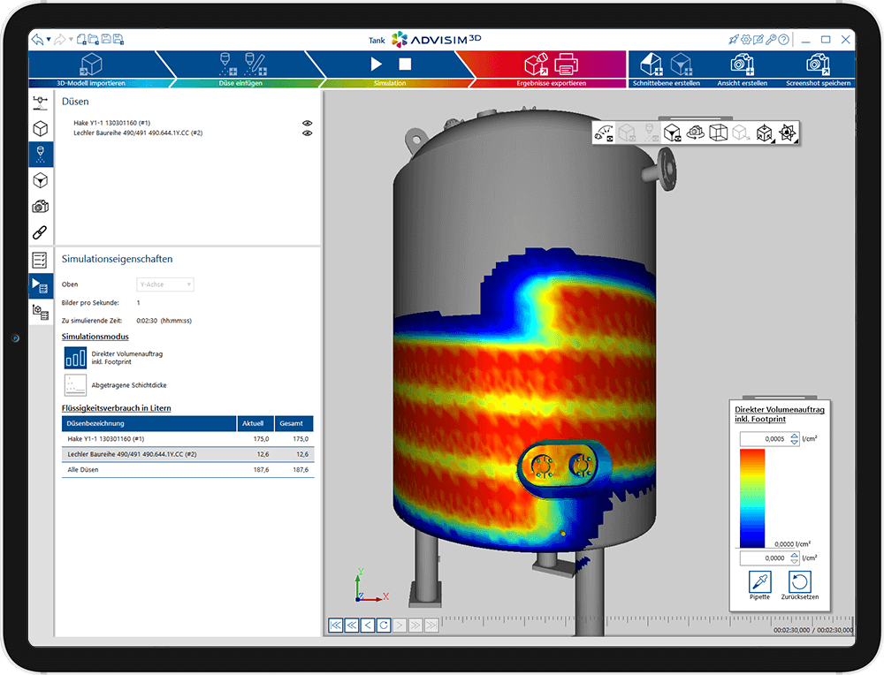Insert a new nozzle from library
The height and width of the screenshot is (675, 884).
coord(227,64)
